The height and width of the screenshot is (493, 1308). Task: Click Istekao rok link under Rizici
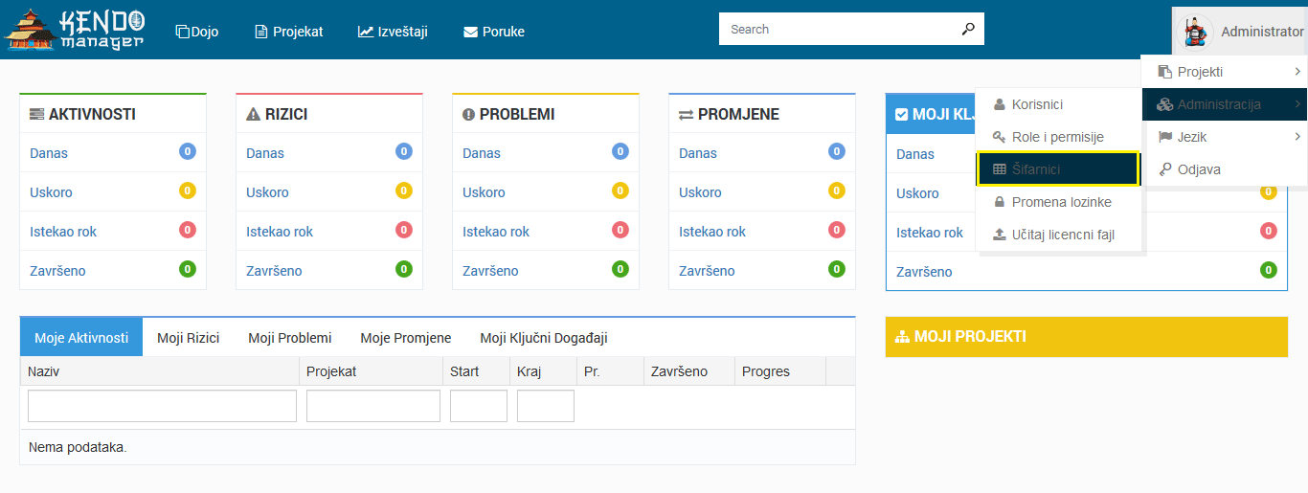(x=280, y=232)
